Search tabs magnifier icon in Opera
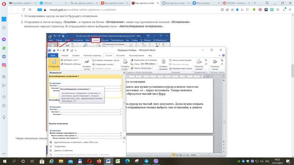This screenshot has height=165, width=294. click(267, 3)
